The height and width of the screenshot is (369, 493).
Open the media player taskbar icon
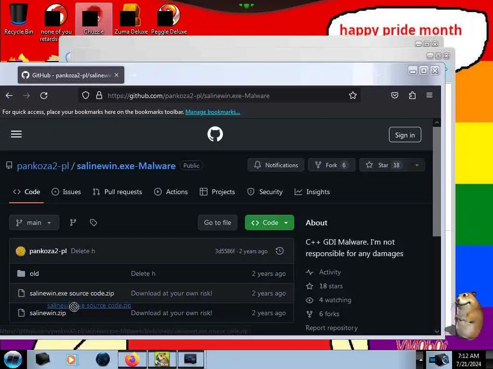(x=71, y=359)
